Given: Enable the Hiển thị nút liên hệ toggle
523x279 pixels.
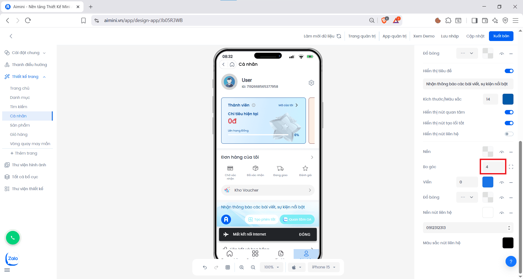Looking at the screenshot, I should pos(509,134).
